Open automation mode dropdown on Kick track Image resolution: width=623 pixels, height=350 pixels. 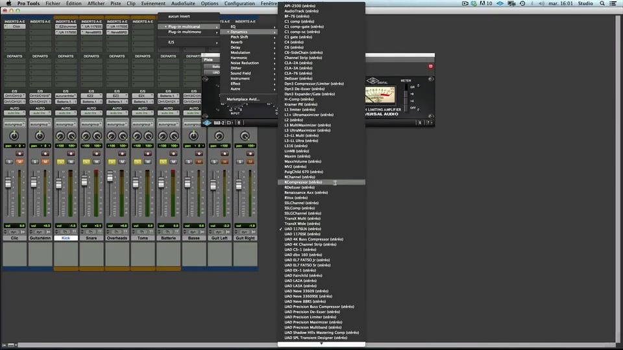tap(66, 113)
